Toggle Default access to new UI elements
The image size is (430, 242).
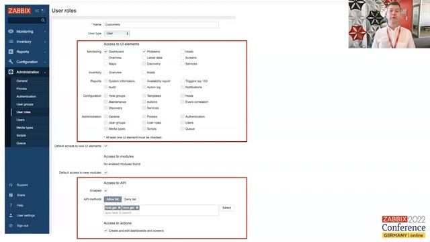pos(105,146)
